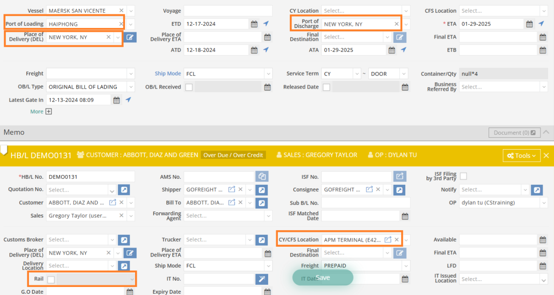
Task: Open the Latest Gate In calendar icon
Action: coord(116,100)
